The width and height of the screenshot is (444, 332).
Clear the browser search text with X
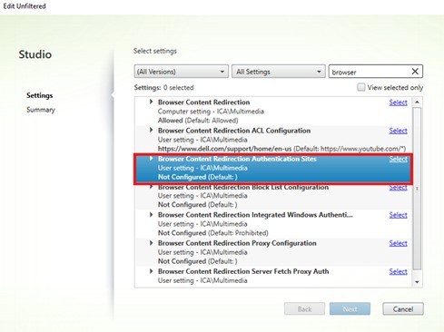pos(415,72)
